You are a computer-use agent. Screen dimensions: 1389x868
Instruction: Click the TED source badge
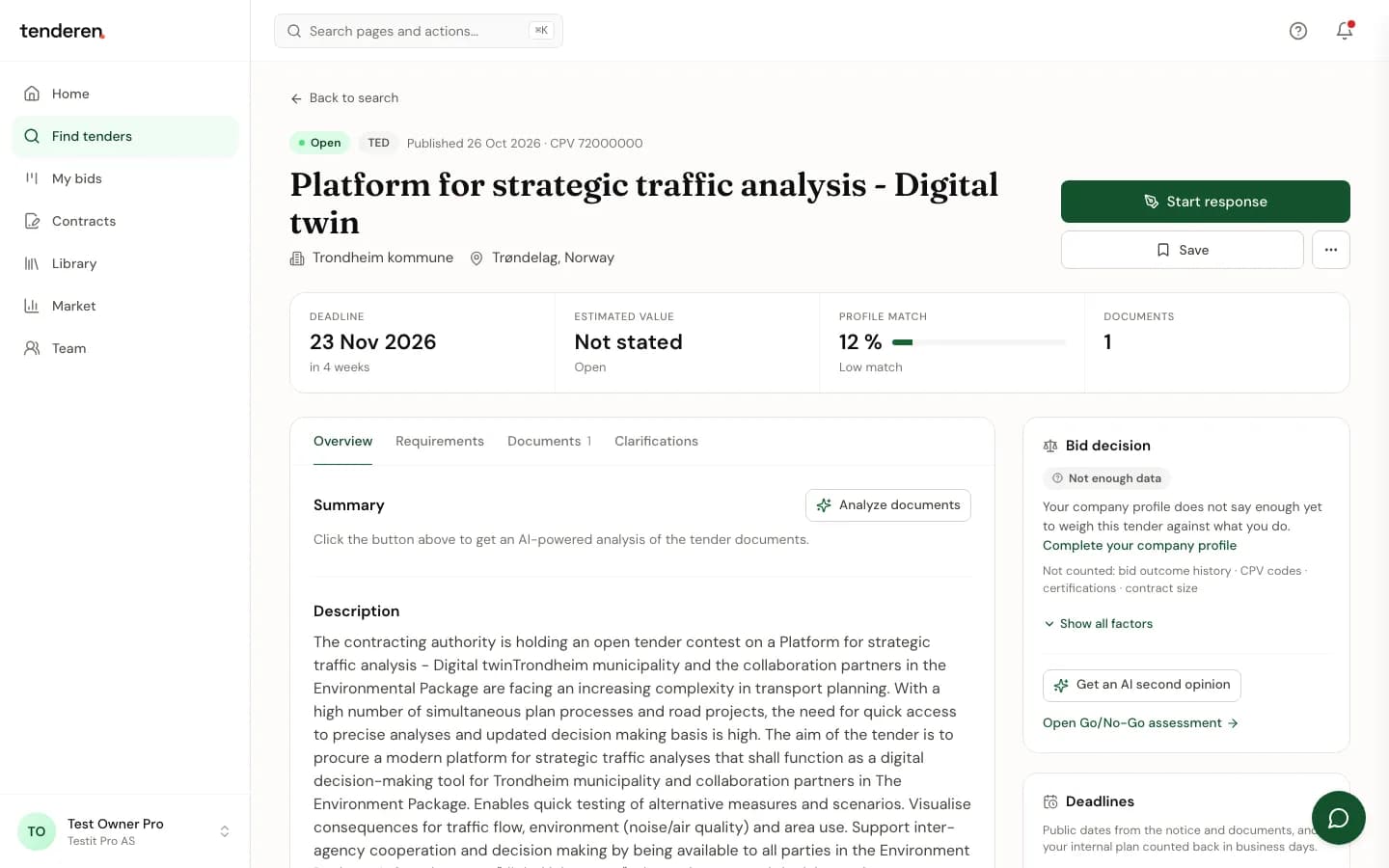pos(378,143)
